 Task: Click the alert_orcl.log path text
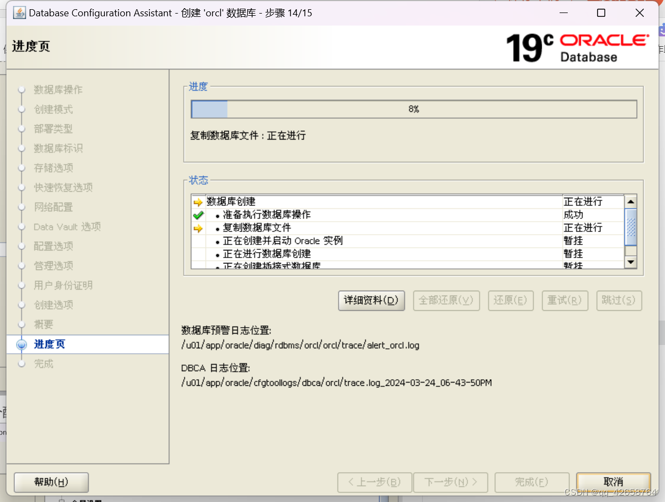coord(300,345)
